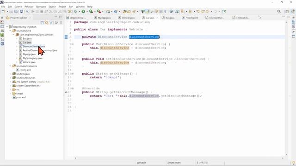Close the Project Explorer view tab
The image size is (296, 166).
(30, 18)
